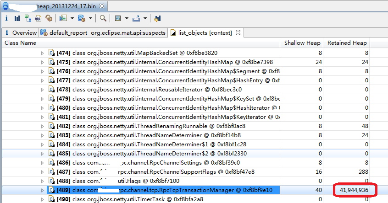Open Query Browser database icon
388x203 pixels.
point(82,18)
